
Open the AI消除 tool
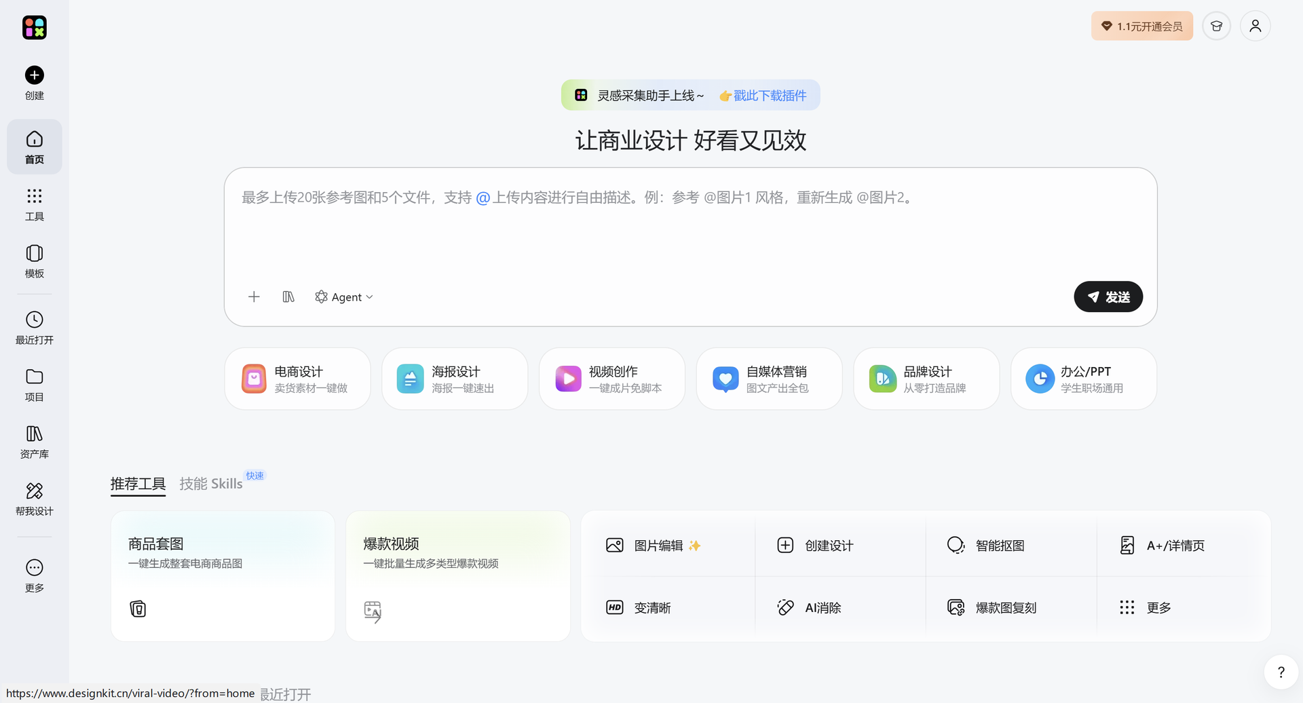[x=809, y=607]
